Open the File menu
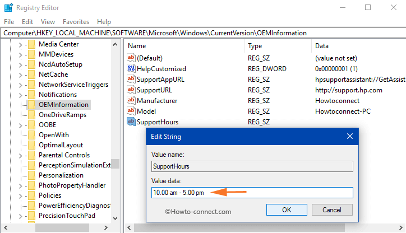The width and height of the screenshot is (406, 233). (x=9, y=22)
